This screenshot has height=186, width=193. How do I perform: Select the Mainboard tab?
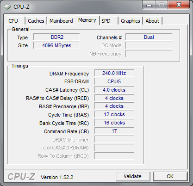pos(61,21)
